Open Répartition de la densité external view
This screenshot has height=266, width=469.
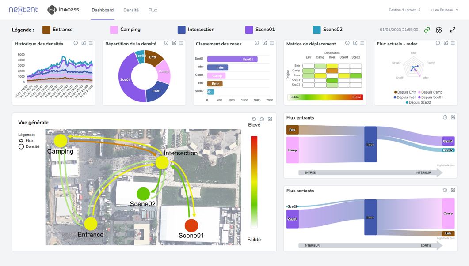click(174, 43)
